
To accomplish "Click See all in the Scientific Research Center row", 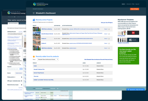I will click(106, 34).
